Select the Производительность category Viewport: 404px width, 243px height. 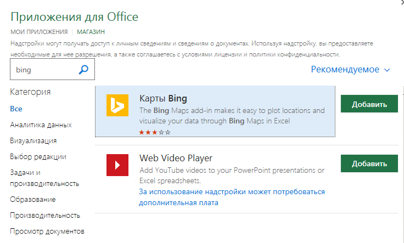point(45,216)
